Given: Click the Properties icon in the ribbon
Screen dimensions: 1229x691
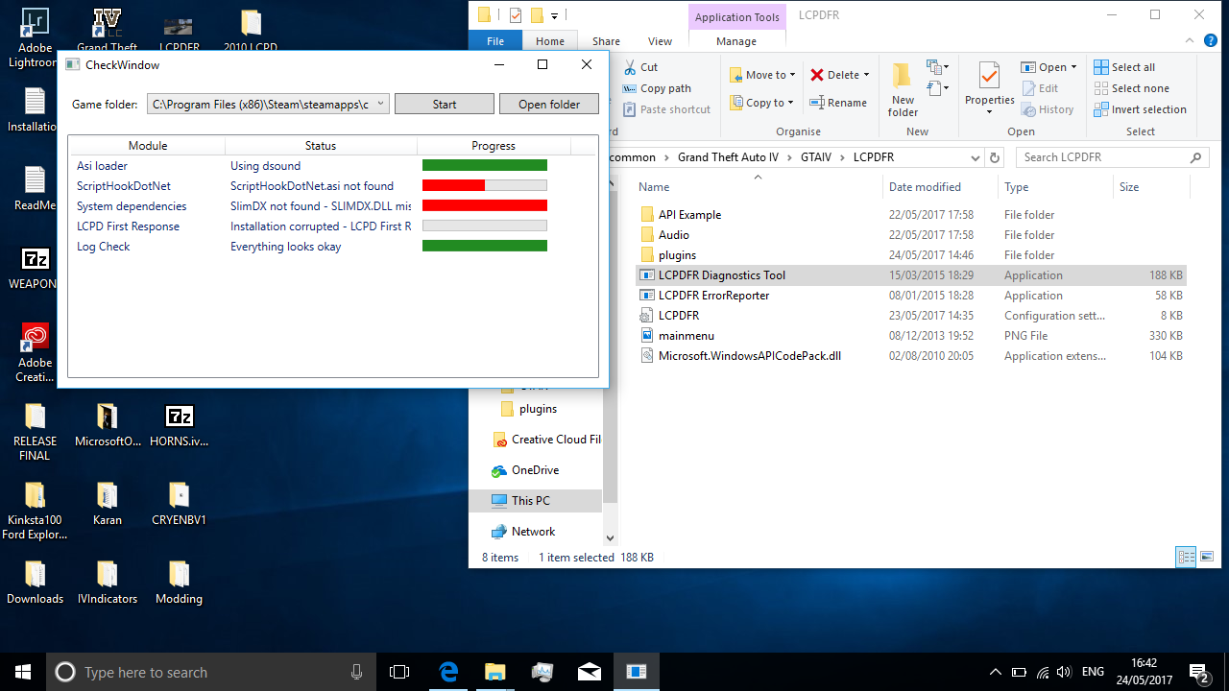Looking at the screenshot, I should click(x=989, y=77).
